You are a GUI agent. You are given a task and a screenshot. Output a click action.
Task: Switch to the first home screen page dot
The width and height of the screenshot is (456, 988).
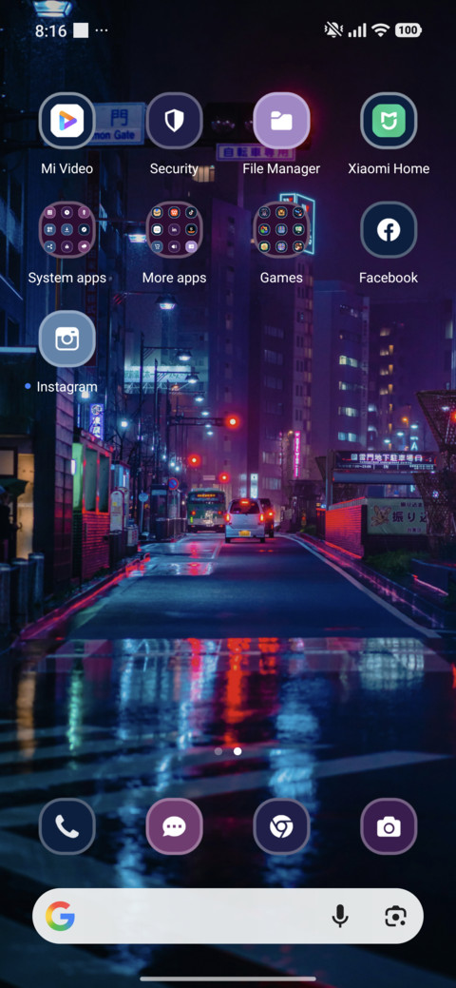218,751
